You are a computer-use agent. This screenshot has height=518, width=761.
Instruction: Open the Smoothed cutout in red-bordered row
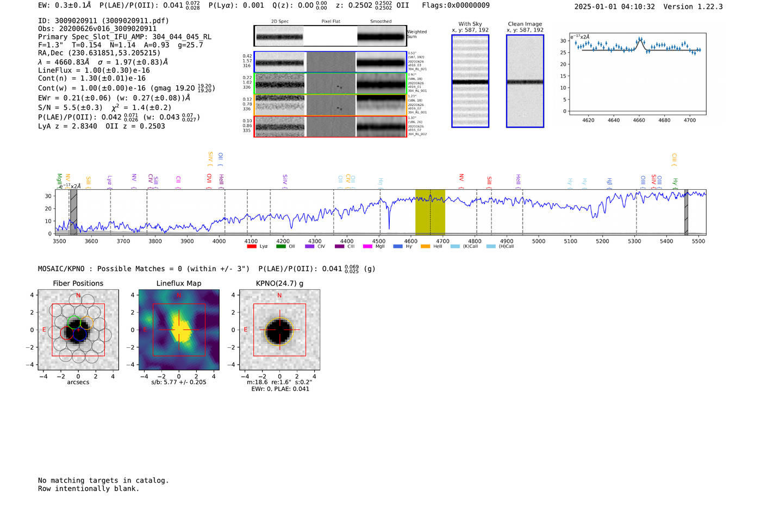pos(382,127)
